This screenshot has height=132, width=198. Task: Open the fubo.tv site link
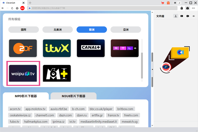(15, 122)
